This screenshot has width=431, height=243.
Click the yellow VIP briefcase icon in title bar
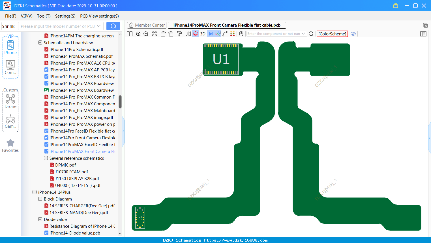[x=396, y=6]
